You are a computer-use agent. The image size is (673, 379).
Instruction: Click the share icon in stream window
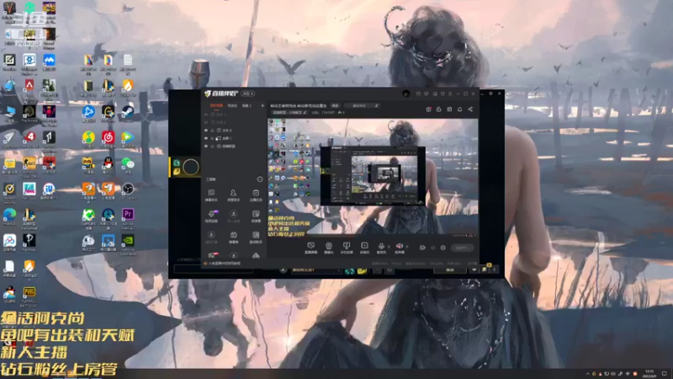coord(470,109)
